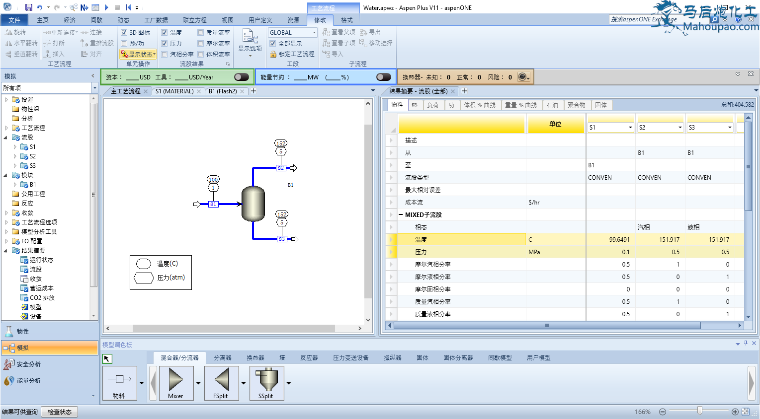Uncheck the 压力 pressure checkbox
The height and width of the screenshot is (419, 760).
(x=165, y=43)
